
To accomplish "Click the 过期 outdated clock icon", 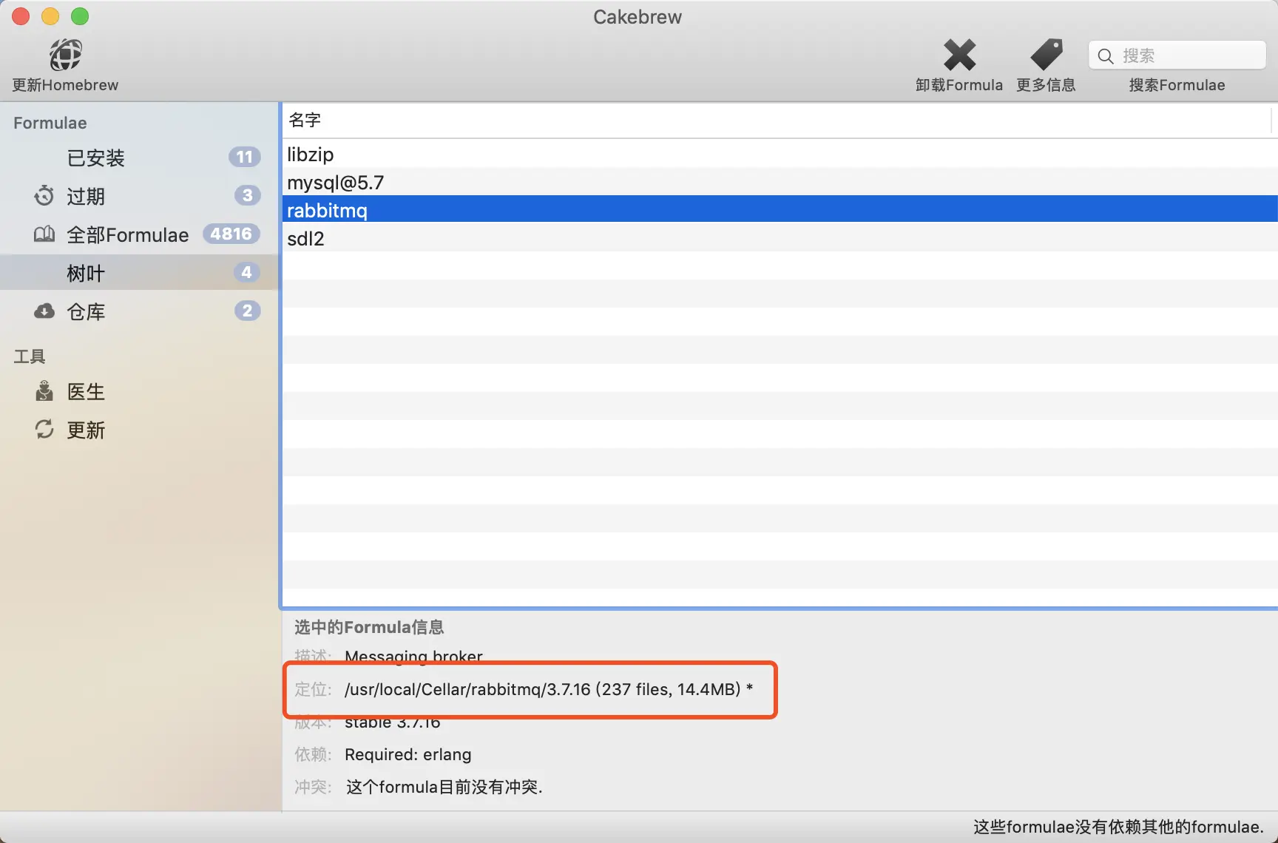I will click(44, 196).
